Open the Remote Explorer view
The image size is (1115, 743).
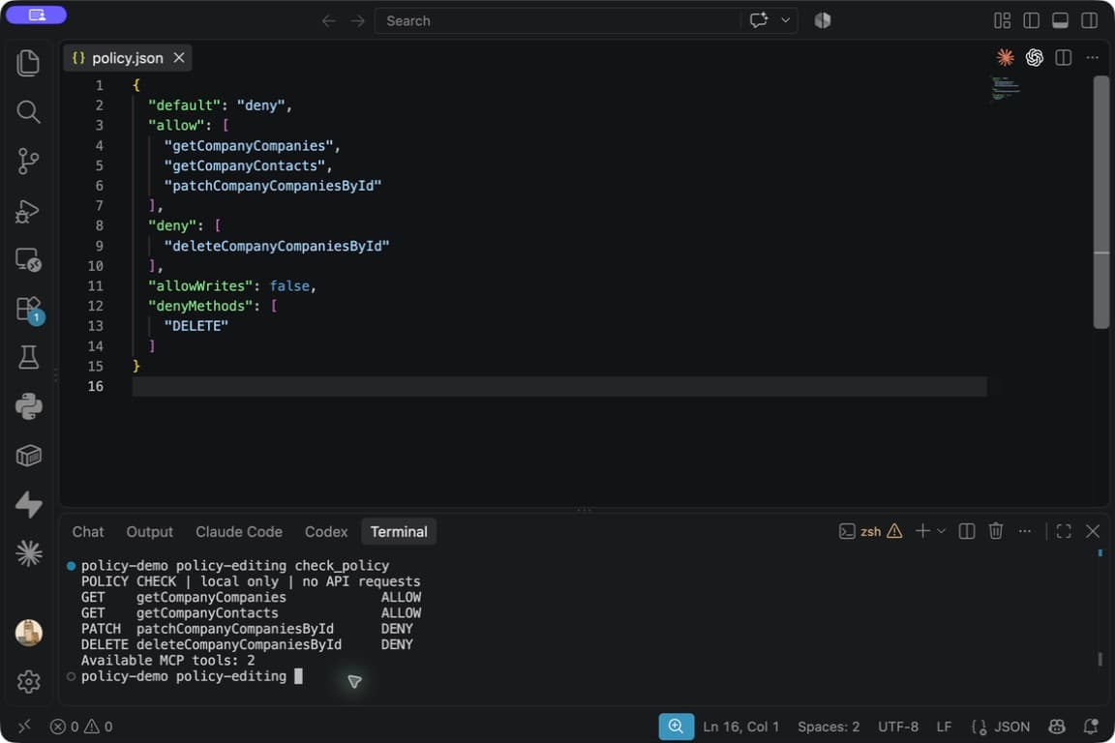point(28,260)
